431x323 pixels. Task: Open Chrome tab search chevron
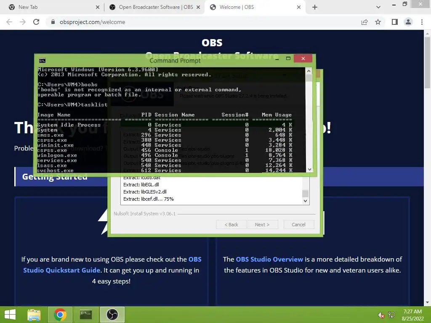(x=378, y=7)
